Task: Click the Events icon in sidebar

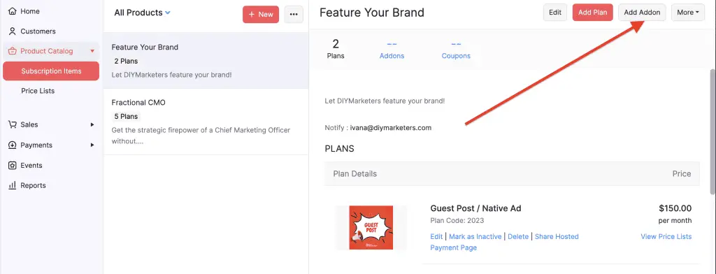Action: pyautogui.click(x=13, y=166)
